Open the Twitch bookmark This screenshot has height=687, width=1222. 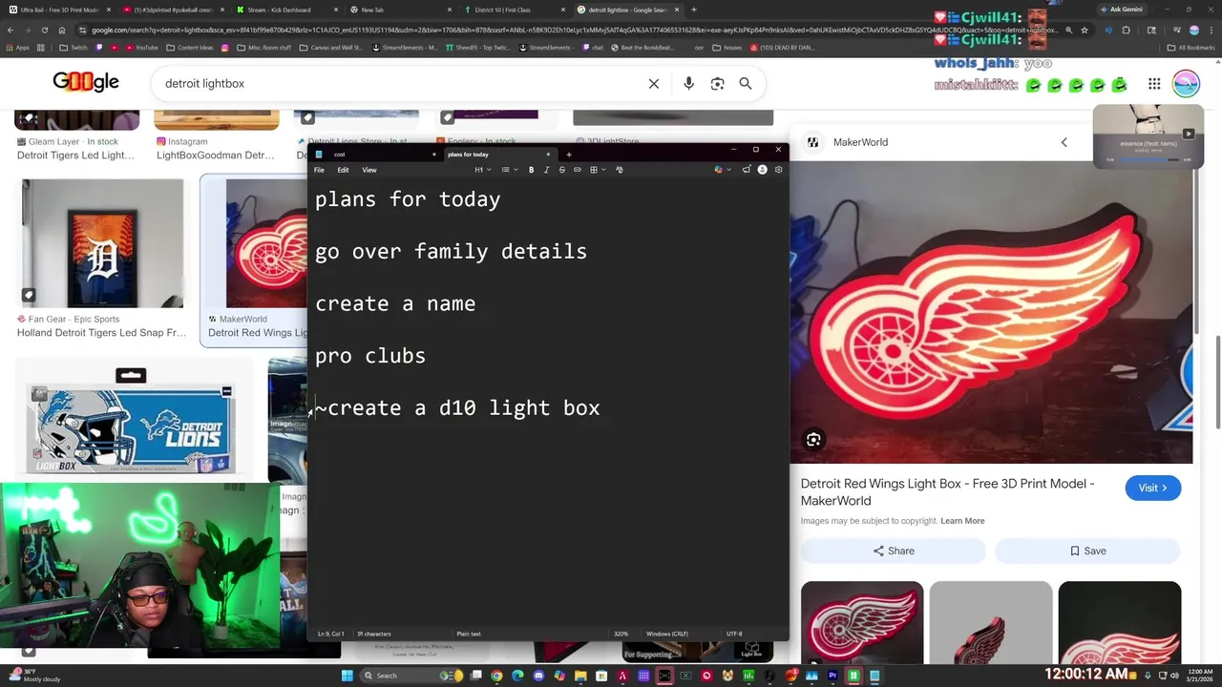74,47
